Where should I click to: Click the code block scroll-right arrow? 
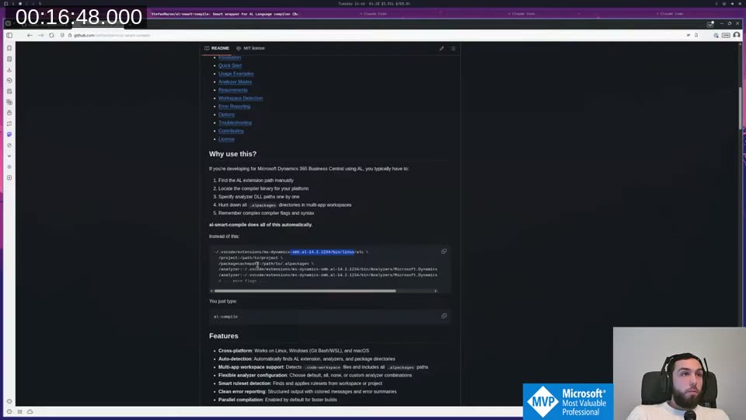tap(436, 290)
